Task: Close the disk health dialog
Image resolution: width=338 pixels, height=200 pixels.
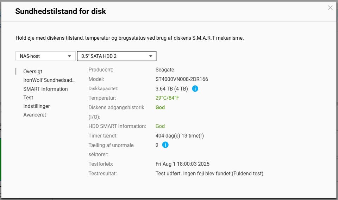Action: pyautogui.click(x=330, y=8)
